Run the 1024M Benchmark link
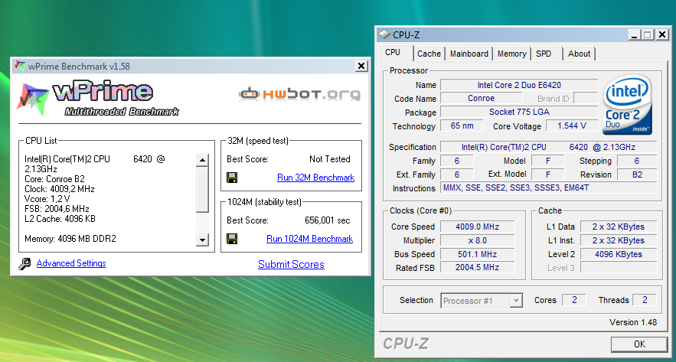 pyautogui.click(x=309, y=239)
